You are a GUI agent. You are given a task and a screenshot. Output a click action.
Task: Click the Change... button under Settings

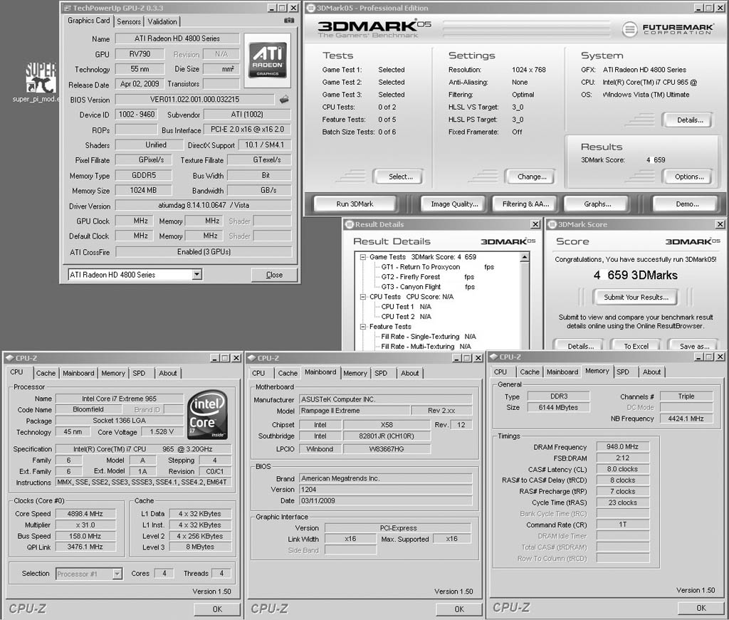click(532, 177)
